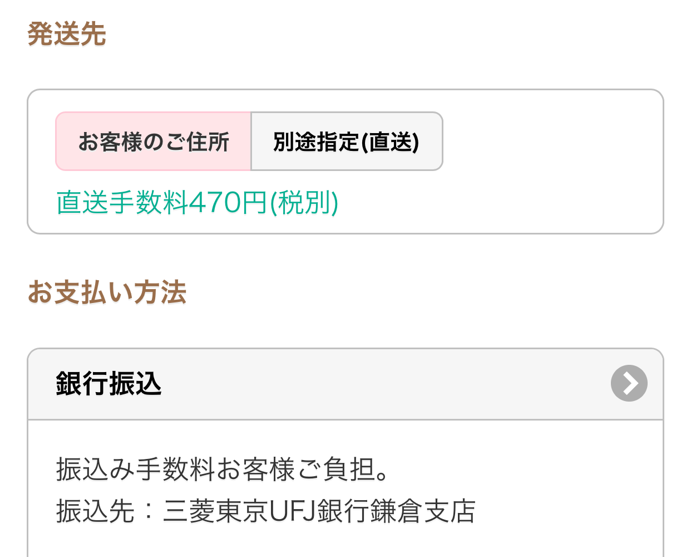Image resolution: width=691 pixels, height=557 pixels.
Task: Click the 住所 characters on the pink button
Action: tap(208, 141)
